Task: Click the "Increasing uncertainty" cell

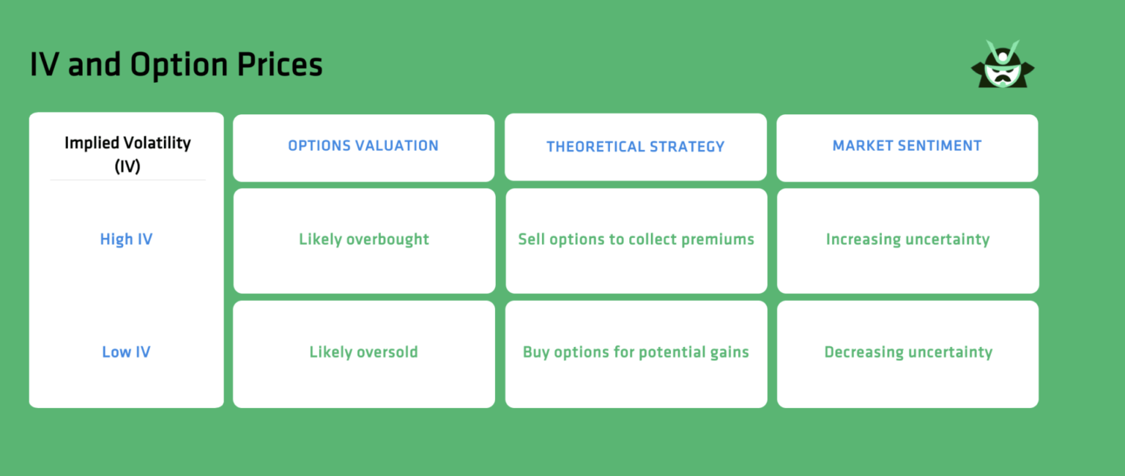Action: [x=907, y=239]
